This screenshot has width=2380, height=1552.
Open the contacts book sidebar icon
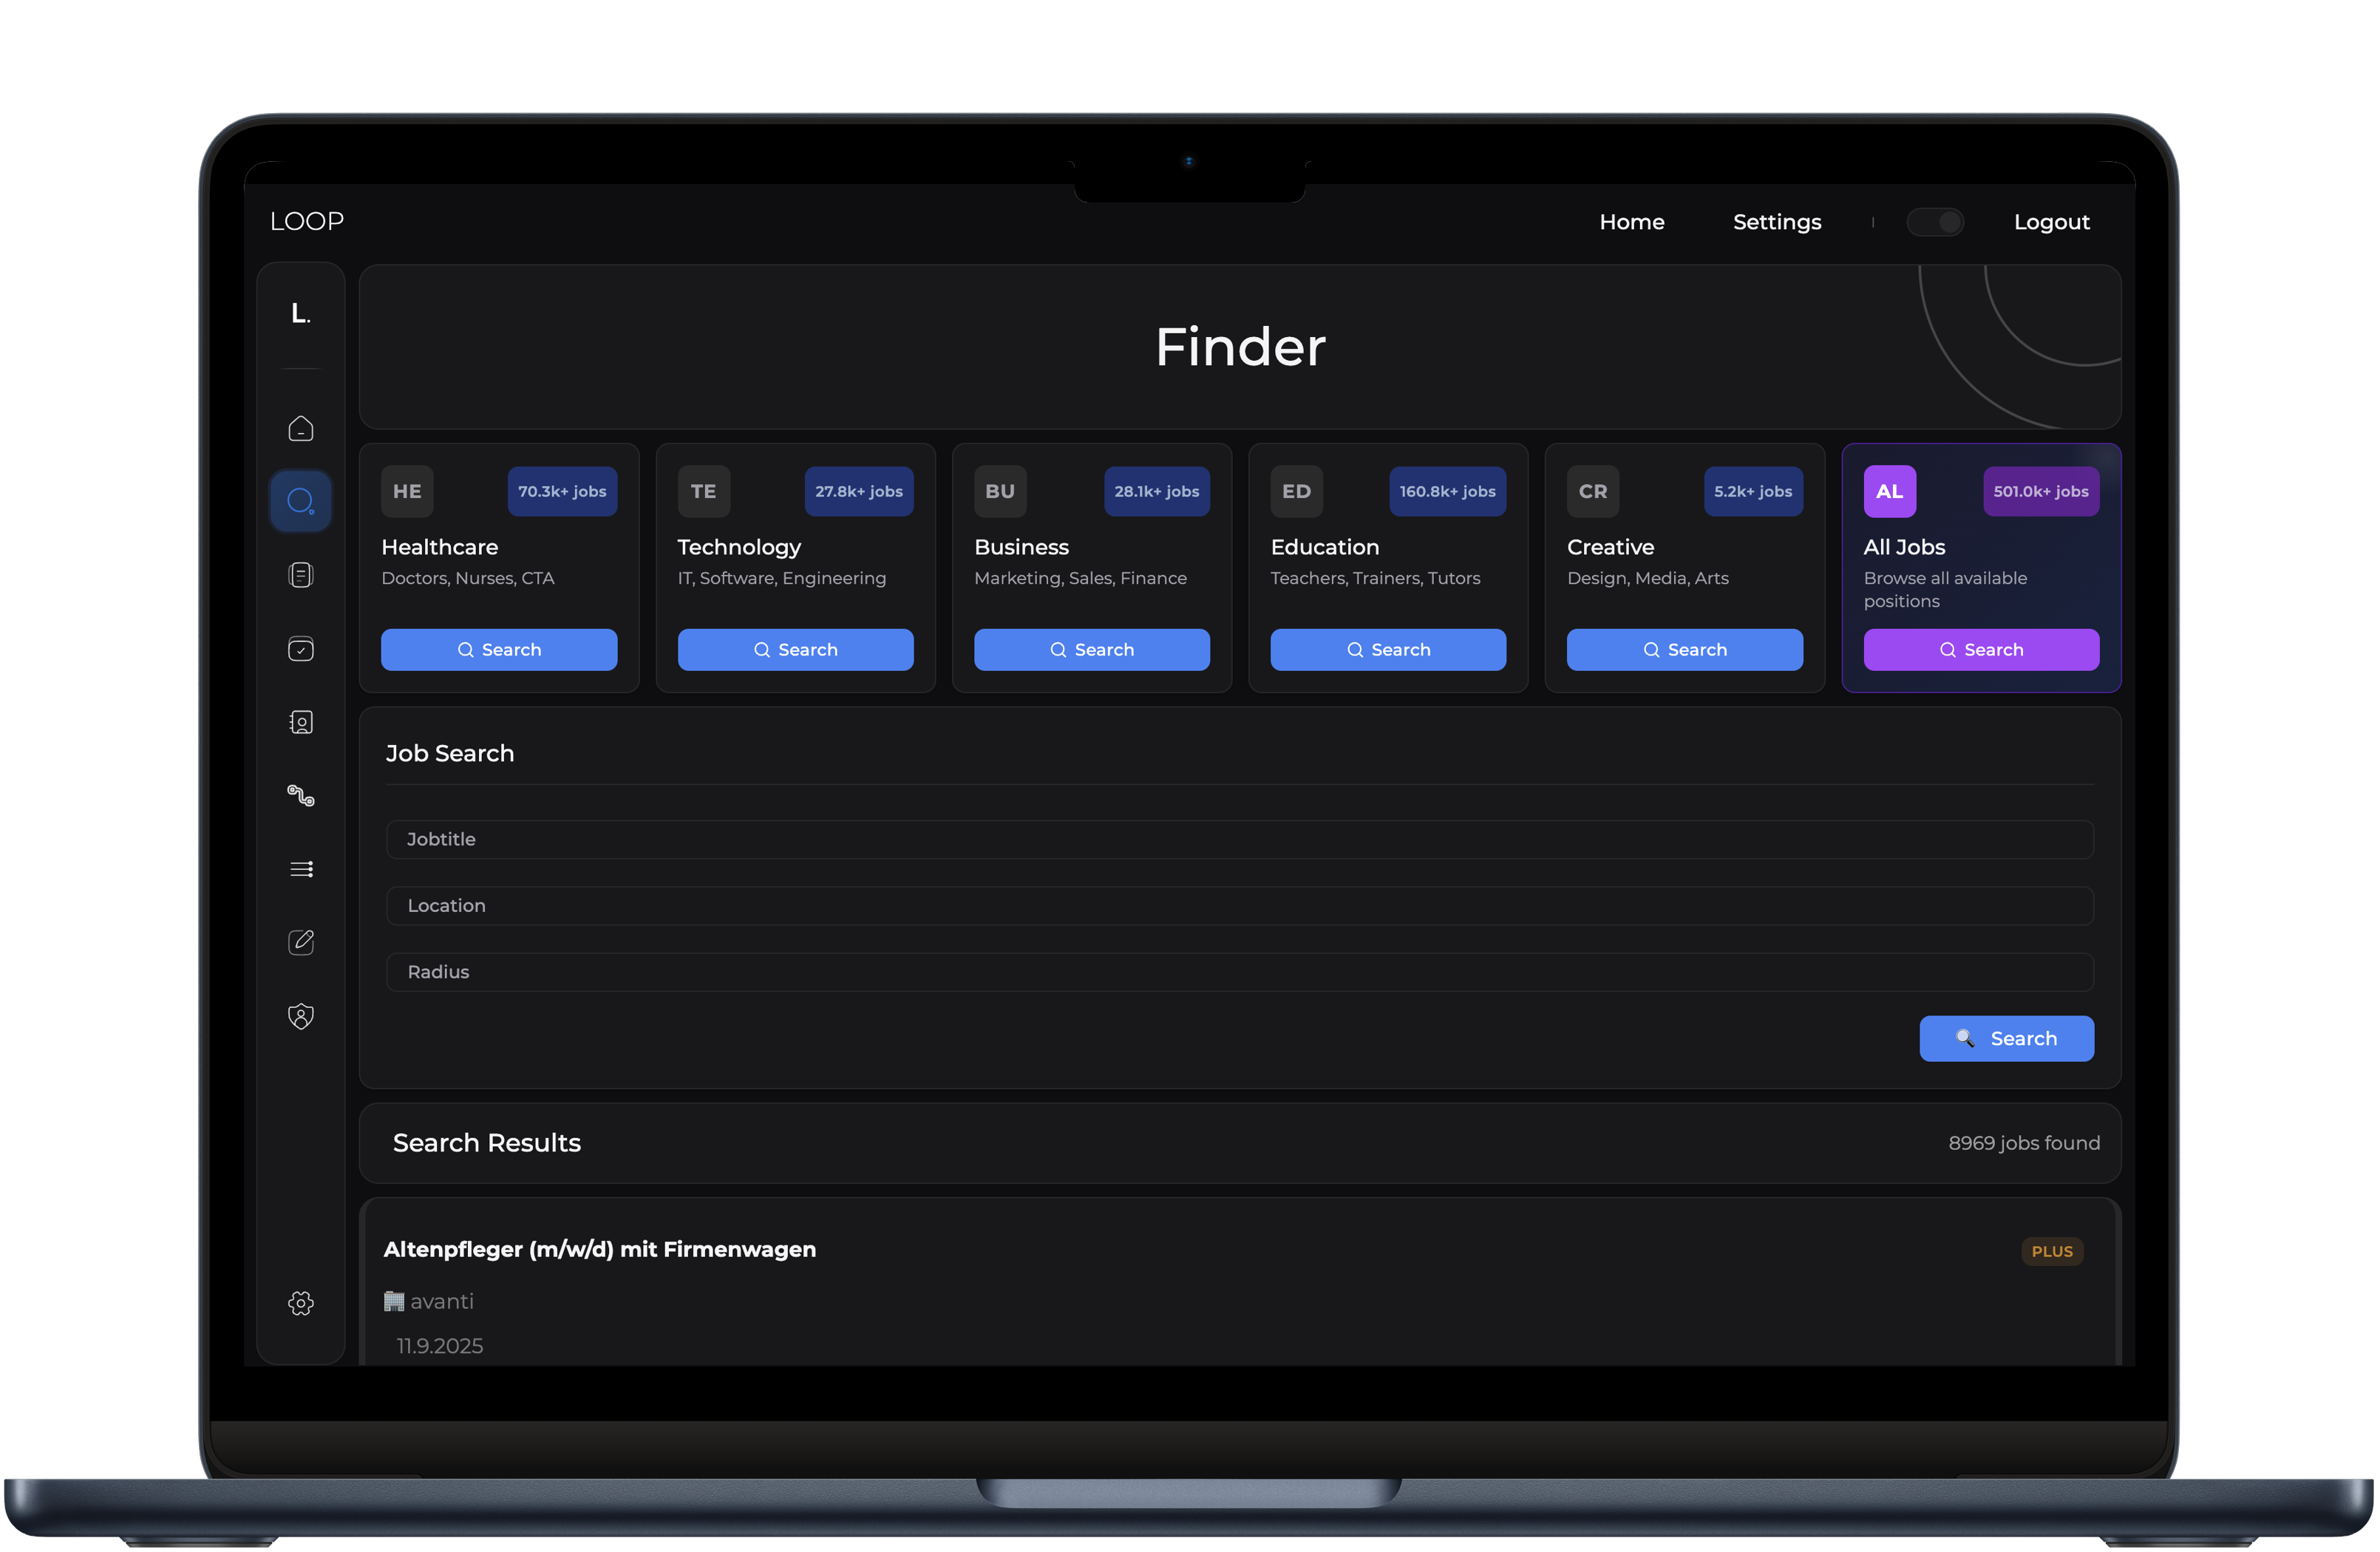(x=301, y=722)
